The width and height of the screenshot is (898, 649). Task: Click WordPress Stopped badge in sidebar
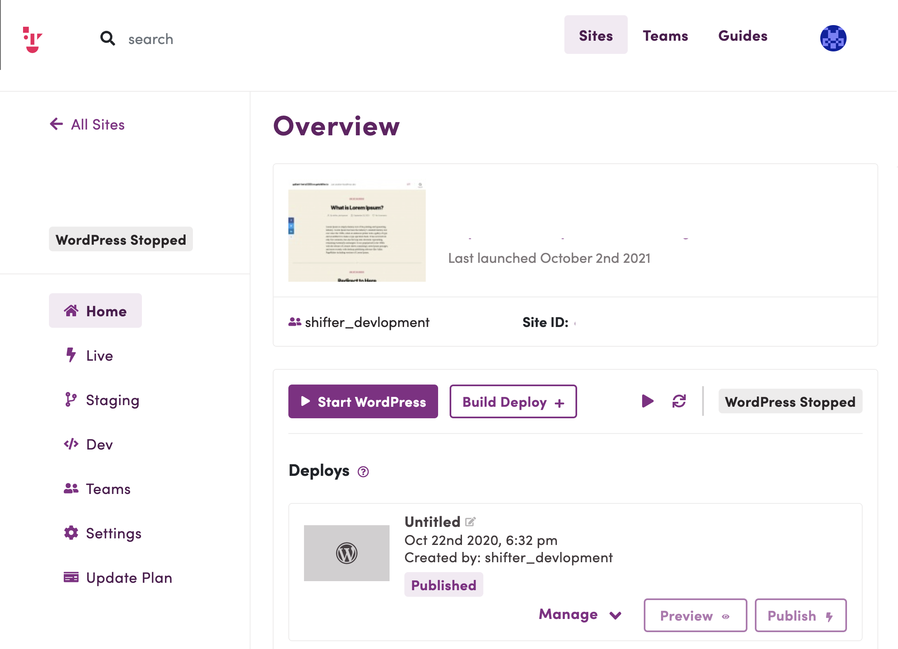point(121,239)
